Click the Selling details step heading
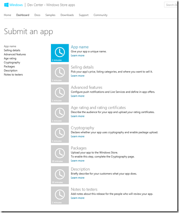The height and width of the screenshot is (213, 179). 82,67
